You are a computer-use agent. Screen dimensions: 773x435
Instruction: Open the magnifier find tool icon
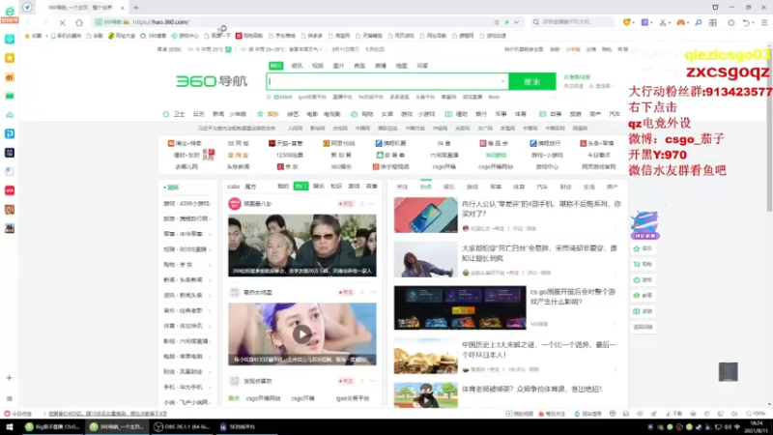tap(698, 22)
